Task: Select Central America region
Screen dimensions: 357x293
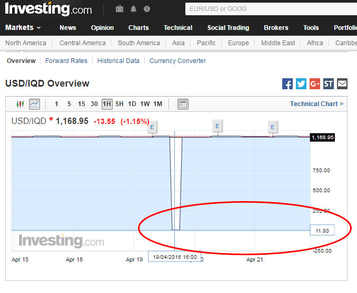Action: pyautogui.click(x=83, y=43)
